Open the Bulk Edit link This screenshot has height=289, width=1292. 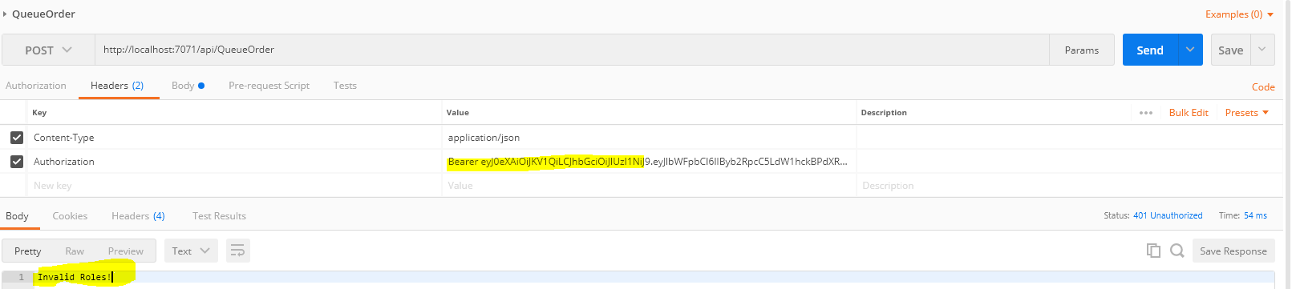(1189, 113)
